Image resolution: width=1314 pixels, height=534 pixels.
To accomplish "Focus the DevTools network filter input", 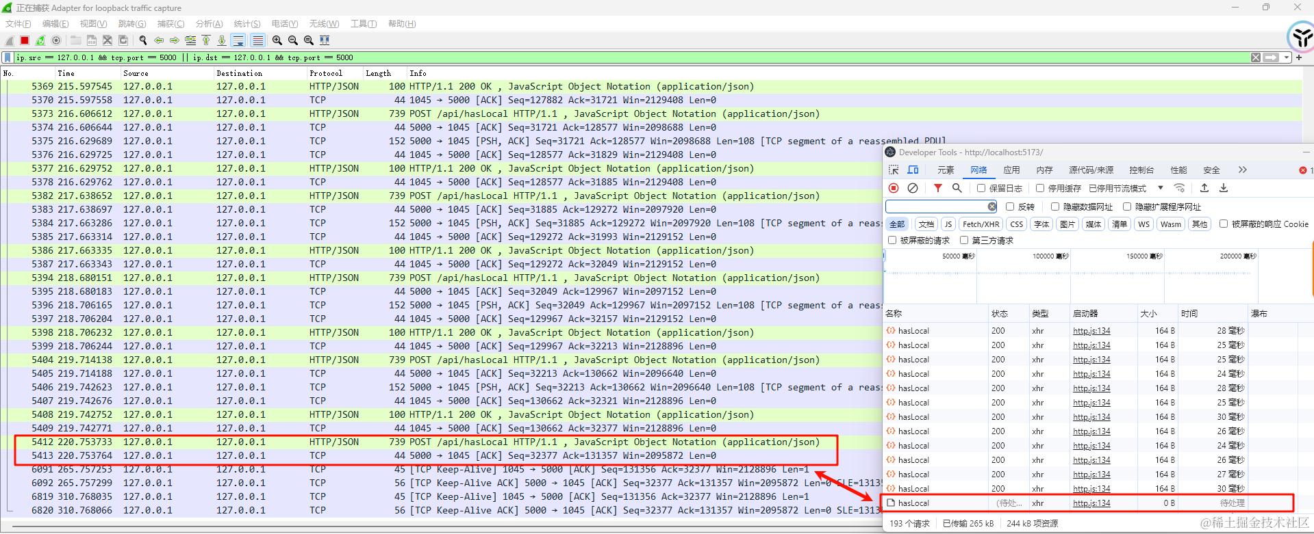I will 936,206.
